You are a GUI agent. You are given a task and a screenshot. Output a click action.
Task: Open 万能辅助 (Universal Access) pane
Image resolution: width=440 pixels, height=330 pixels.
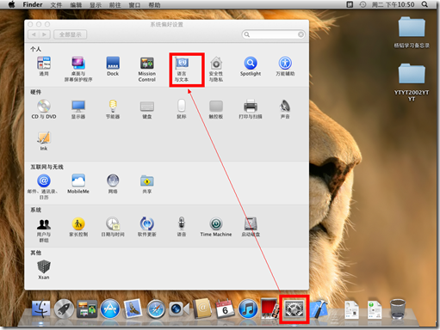[x=285, y=66]
